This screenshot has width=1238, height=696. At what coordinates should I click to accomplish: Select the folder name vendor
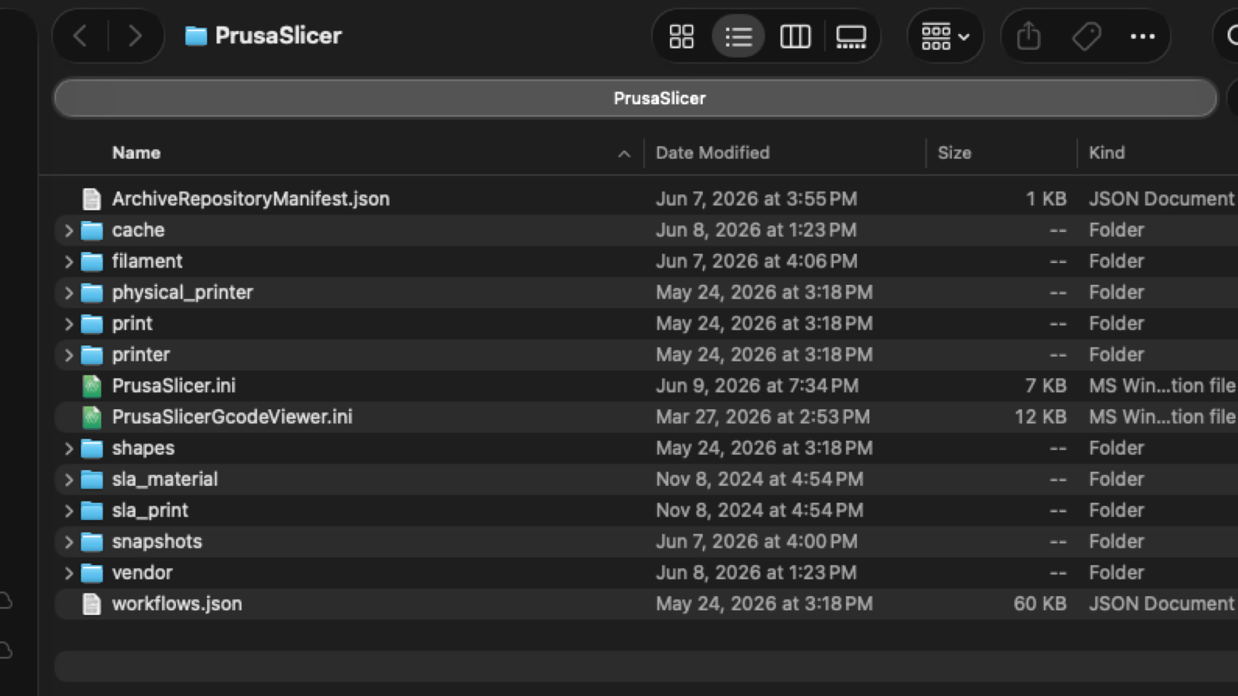[142, 572]
